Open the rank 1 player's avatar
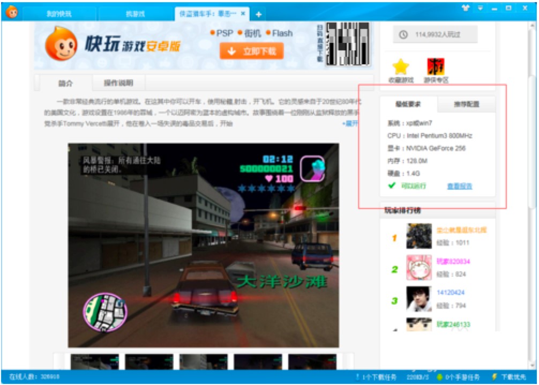 (x=418, y=236)
